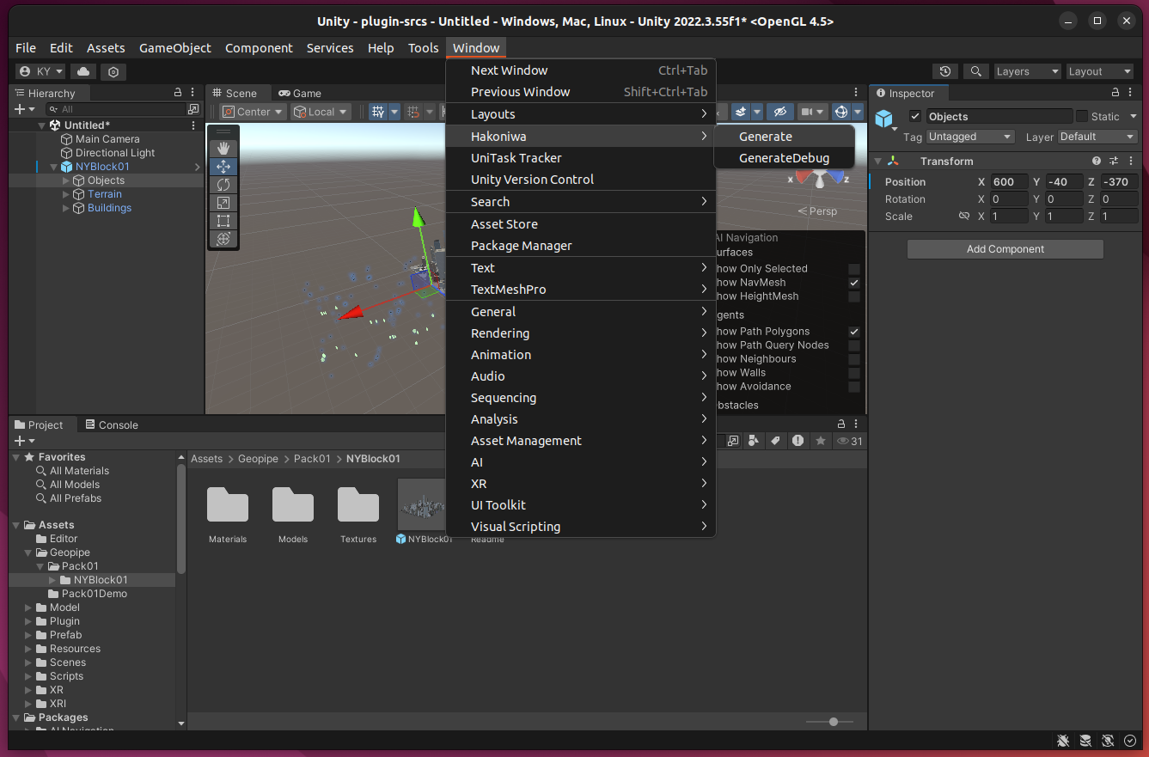
Task: Select the Move tool in Scene overlay
Action: (x=223, y=167)
